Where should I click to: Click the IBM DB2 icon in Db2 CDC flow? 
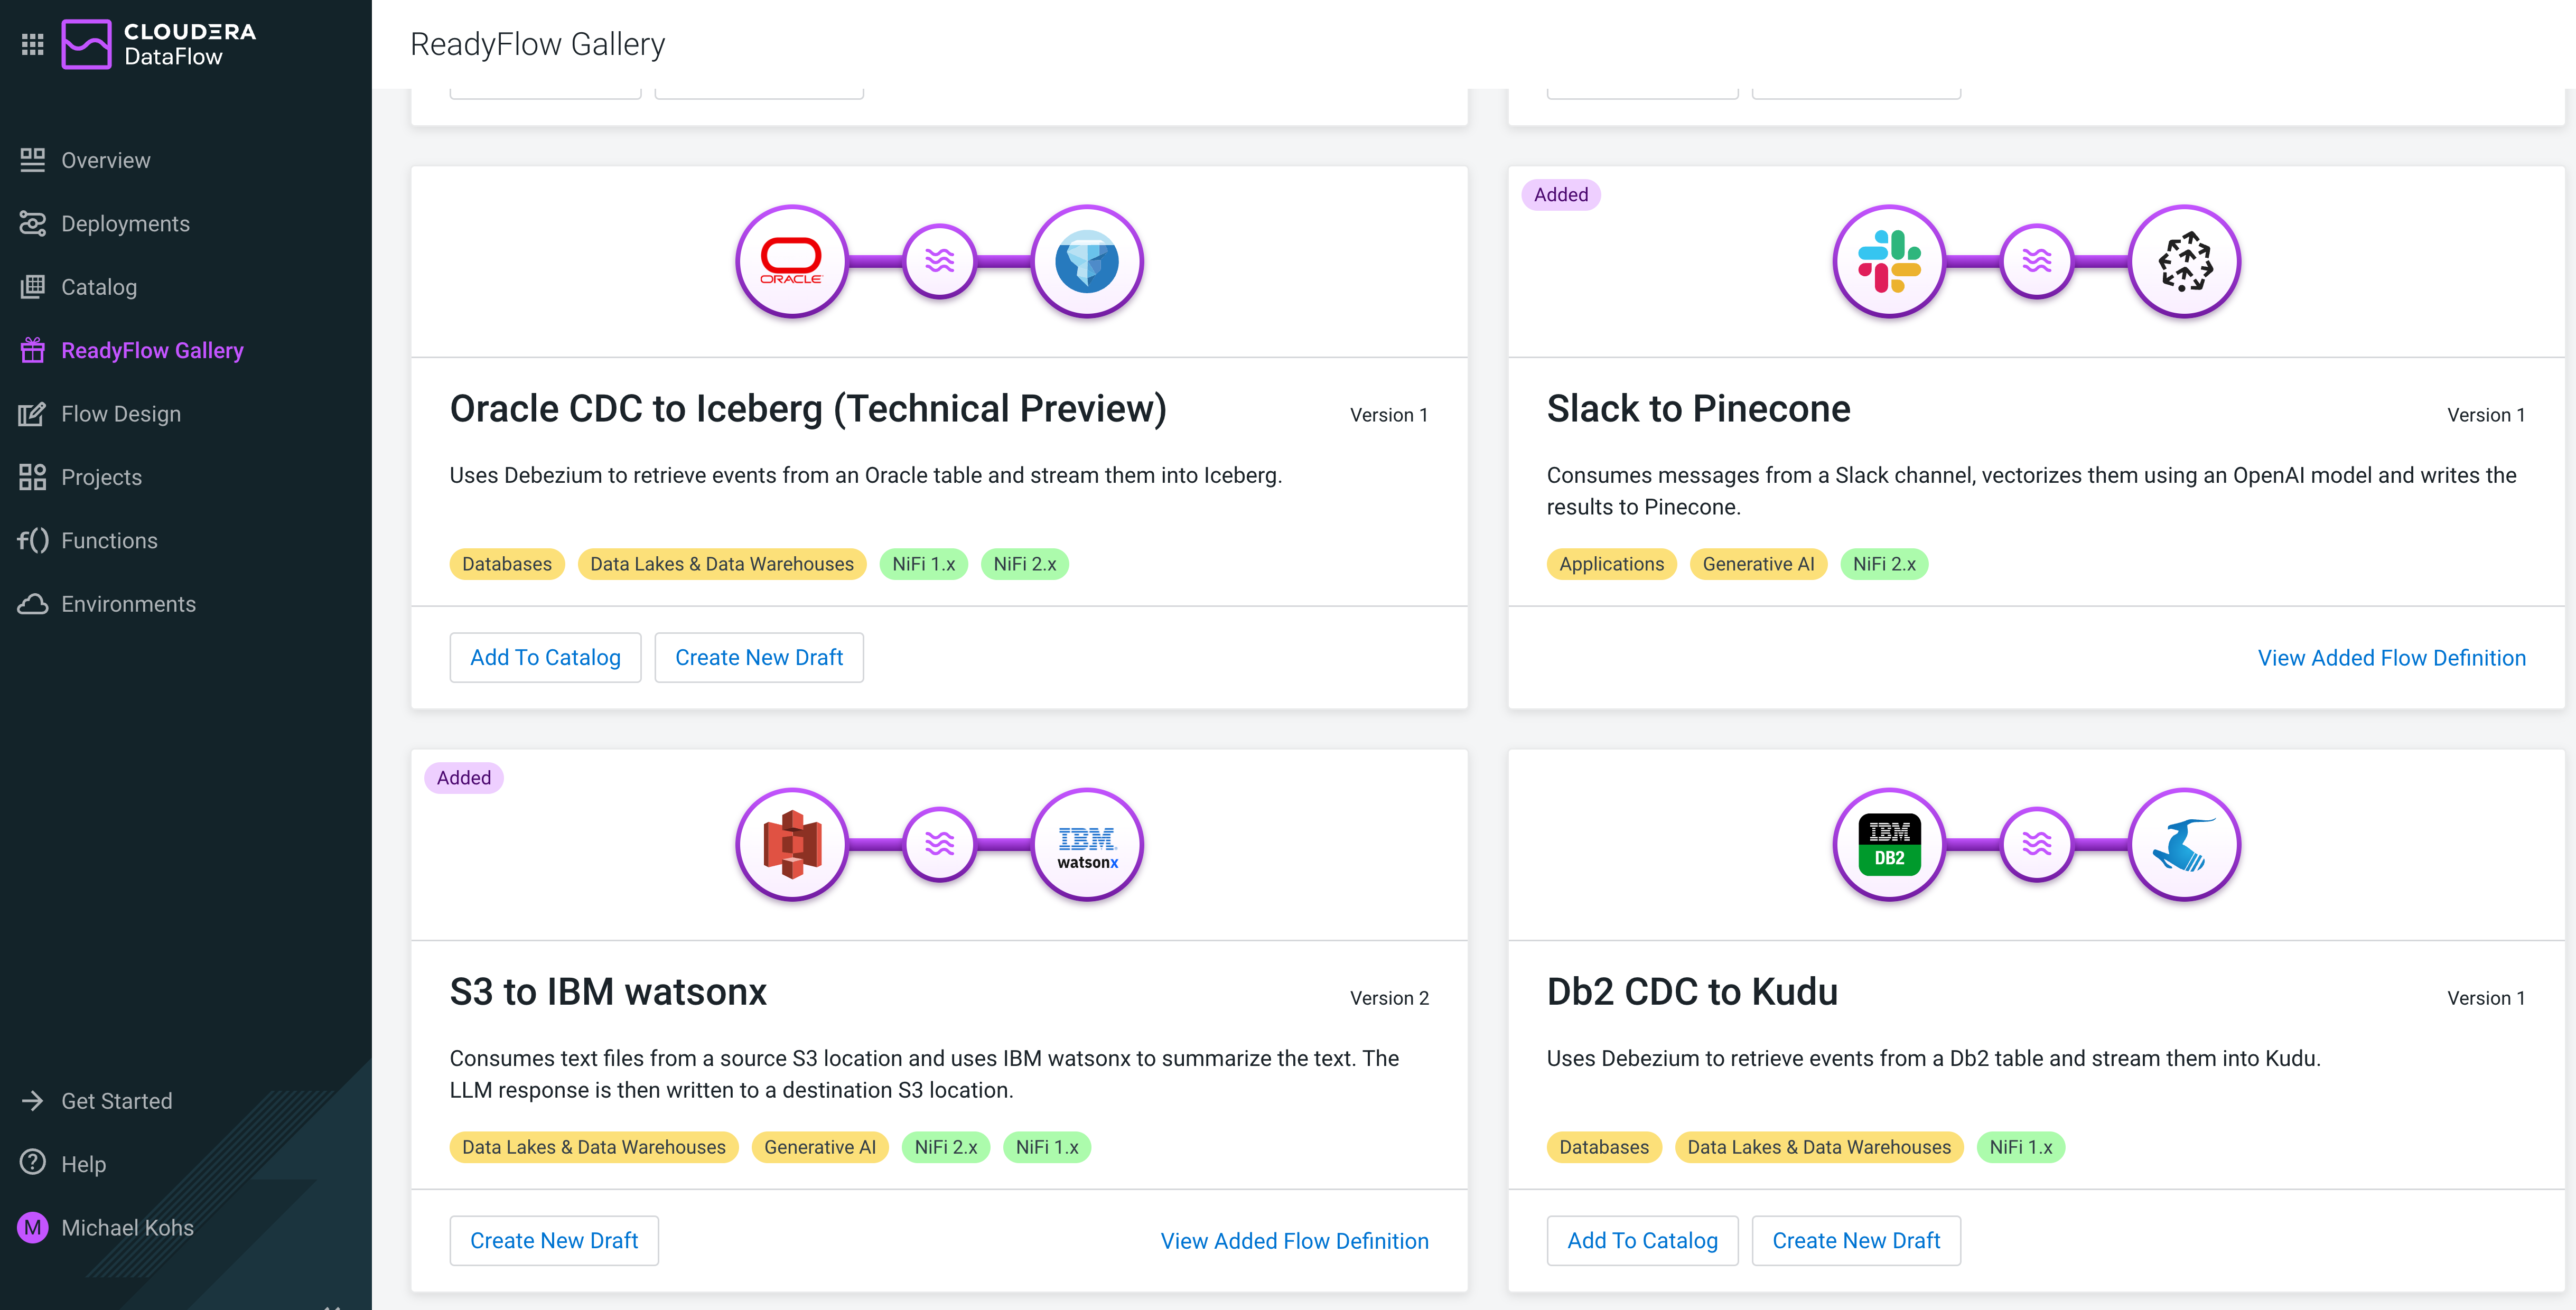(1889, 845)
